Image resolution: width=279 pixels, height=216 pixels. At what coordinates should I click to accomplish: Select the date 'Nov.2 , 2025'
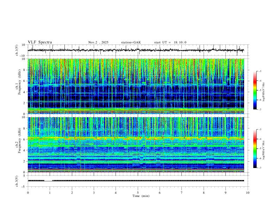point(98,42)
